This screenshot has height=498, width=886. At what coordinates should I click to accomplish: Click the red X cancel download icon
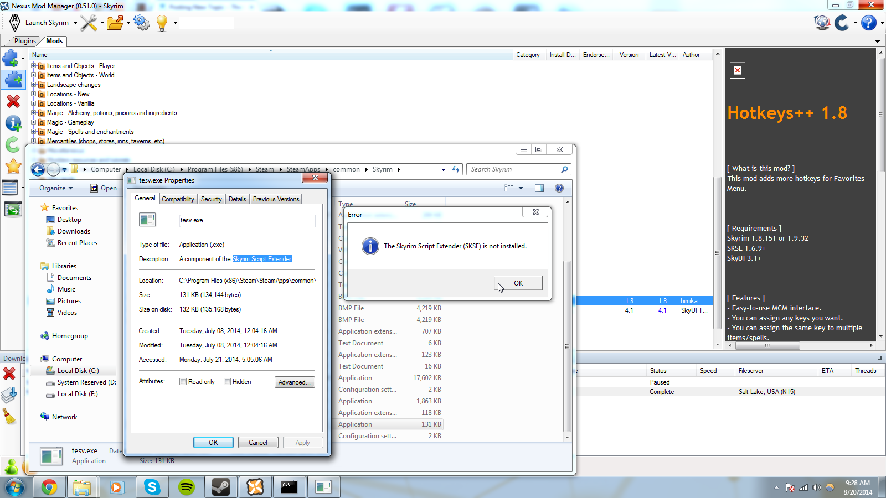(x=9, y=373)
